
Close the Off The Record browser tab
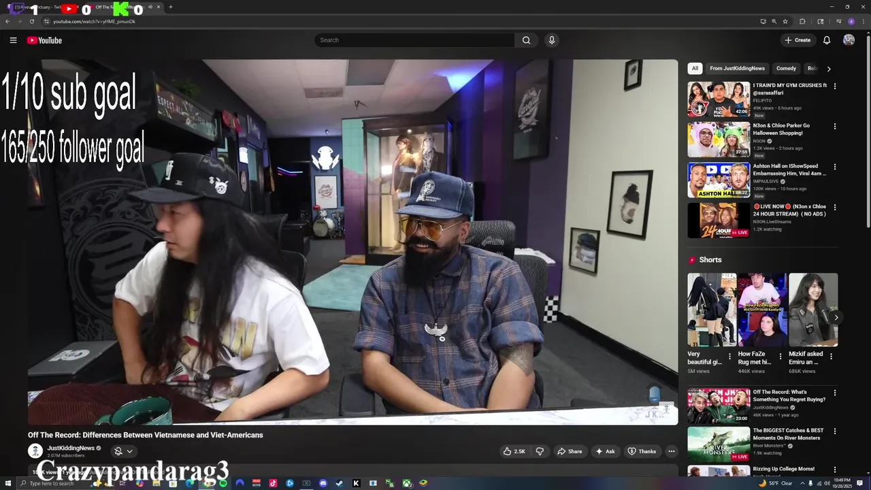159,7
